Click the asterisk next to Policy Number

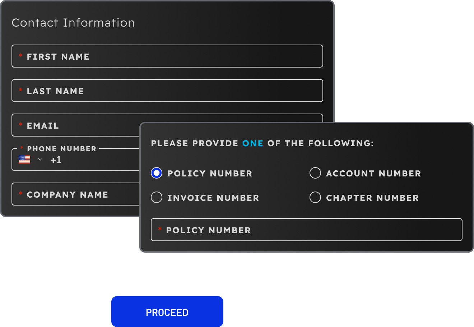160,230
